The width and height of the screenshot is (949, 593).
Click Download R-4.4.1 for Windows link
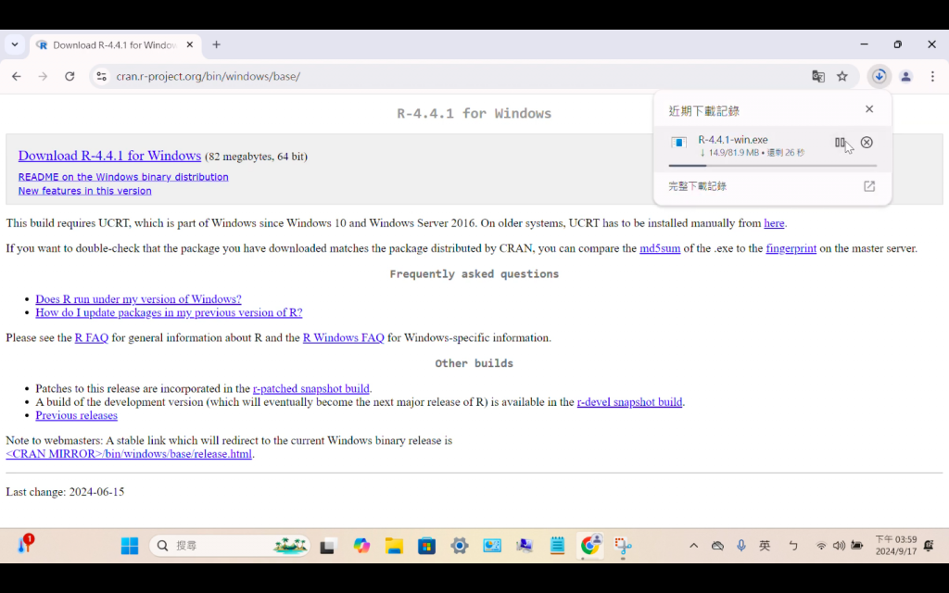109,156
